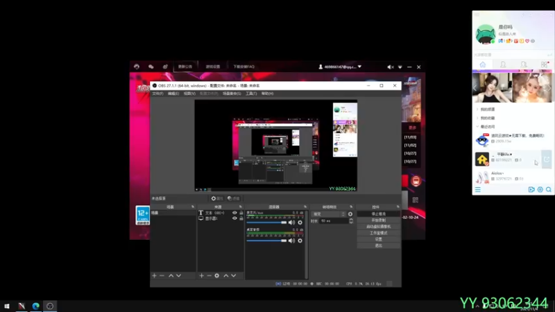Screen dimensions: 555x312
Task: Toggle Studio Mode button in OBS controls
Action: click(x=378, y=233)
